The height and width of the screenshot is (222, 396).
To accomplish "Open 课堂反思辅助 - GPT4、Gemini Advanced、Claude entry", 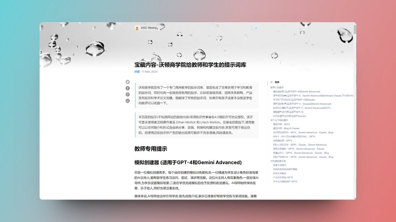I will (x=299, y=149).
